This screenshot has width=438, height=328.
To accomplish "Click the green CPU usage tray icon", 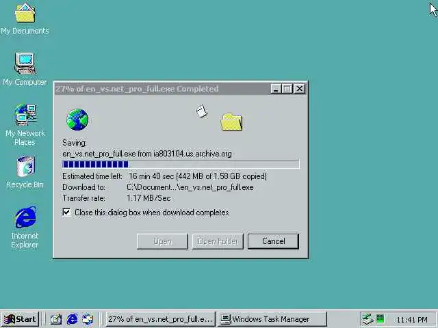I will pyautogui.click(x=381, y=318).
